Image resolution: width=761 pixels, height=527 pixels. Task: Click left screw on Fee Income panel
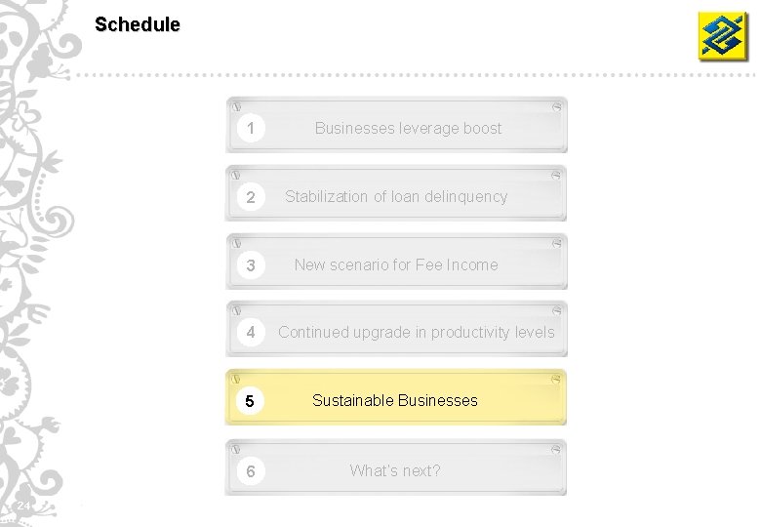pos(237,243)
